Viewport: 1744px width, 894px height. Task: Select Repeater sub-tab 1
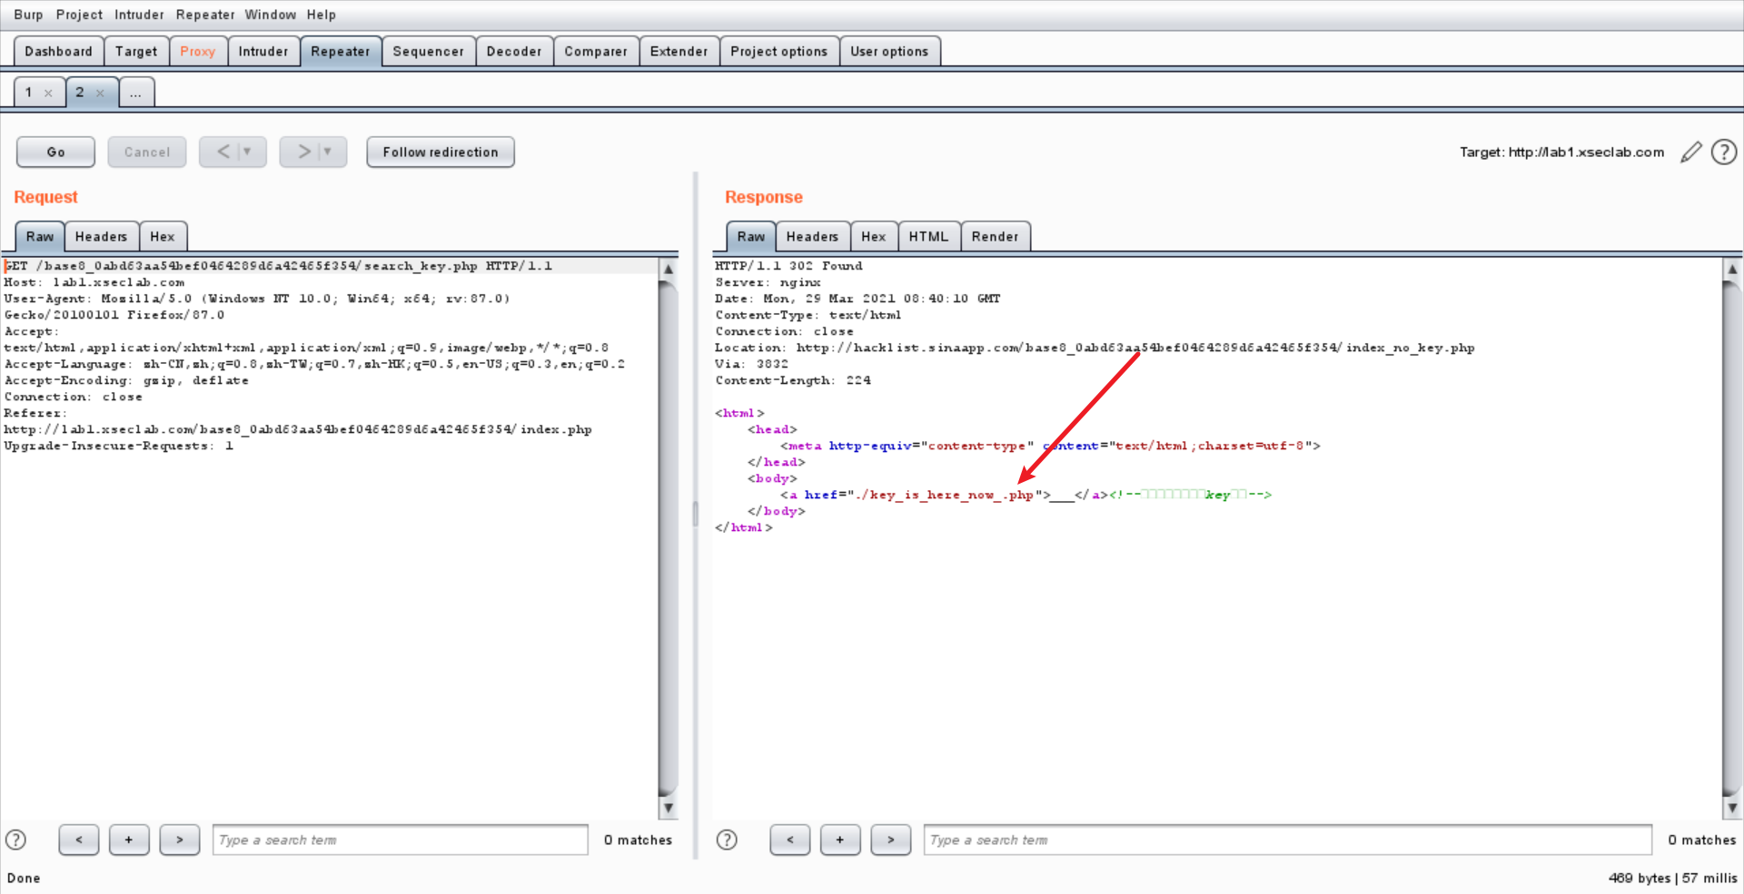click(30, 93)
